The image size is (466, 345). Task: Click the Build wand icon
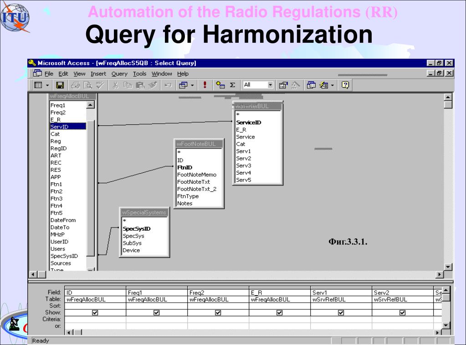(295, 85)
